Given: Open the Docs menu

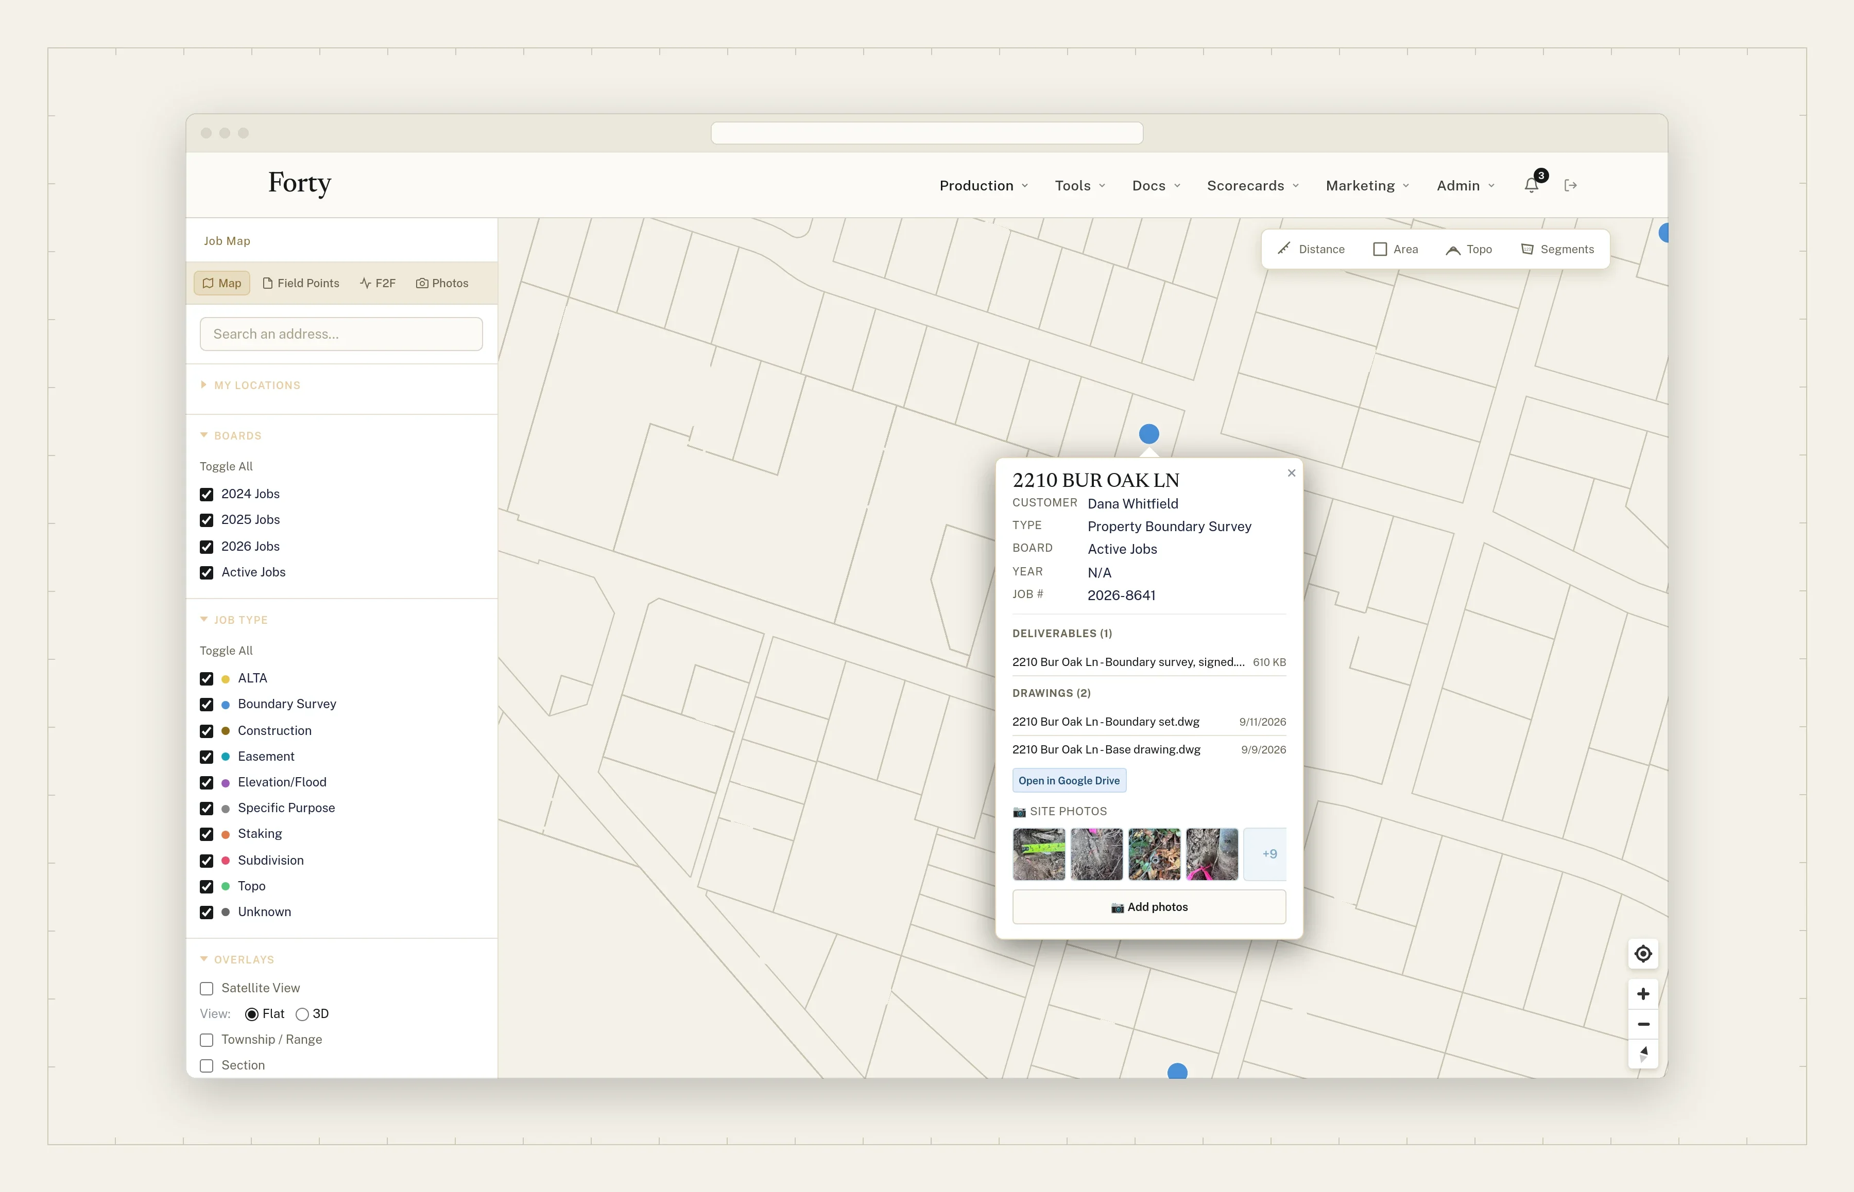Looking at the screenshot, I should click(1156, 186).
